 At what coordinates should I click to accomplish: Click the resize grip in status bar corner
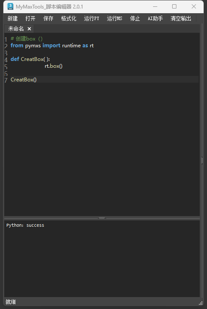pos(201,303)
